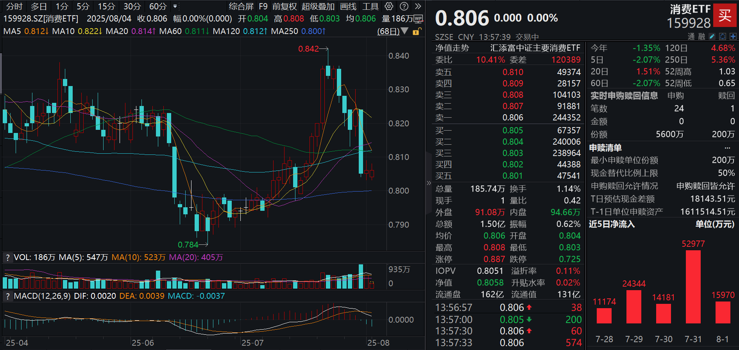Click the red 买 buy button
The image size is (739, 350).
point(725,16)
